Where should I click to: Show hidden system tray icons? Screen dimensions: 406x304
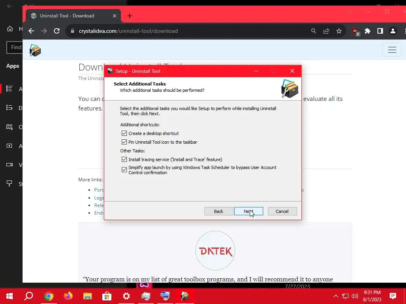(335, 296)
